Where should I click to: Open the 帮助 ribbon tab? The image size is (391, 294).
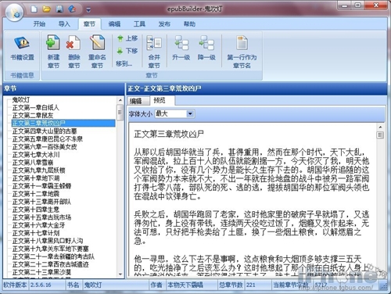(x=189, y=24)
